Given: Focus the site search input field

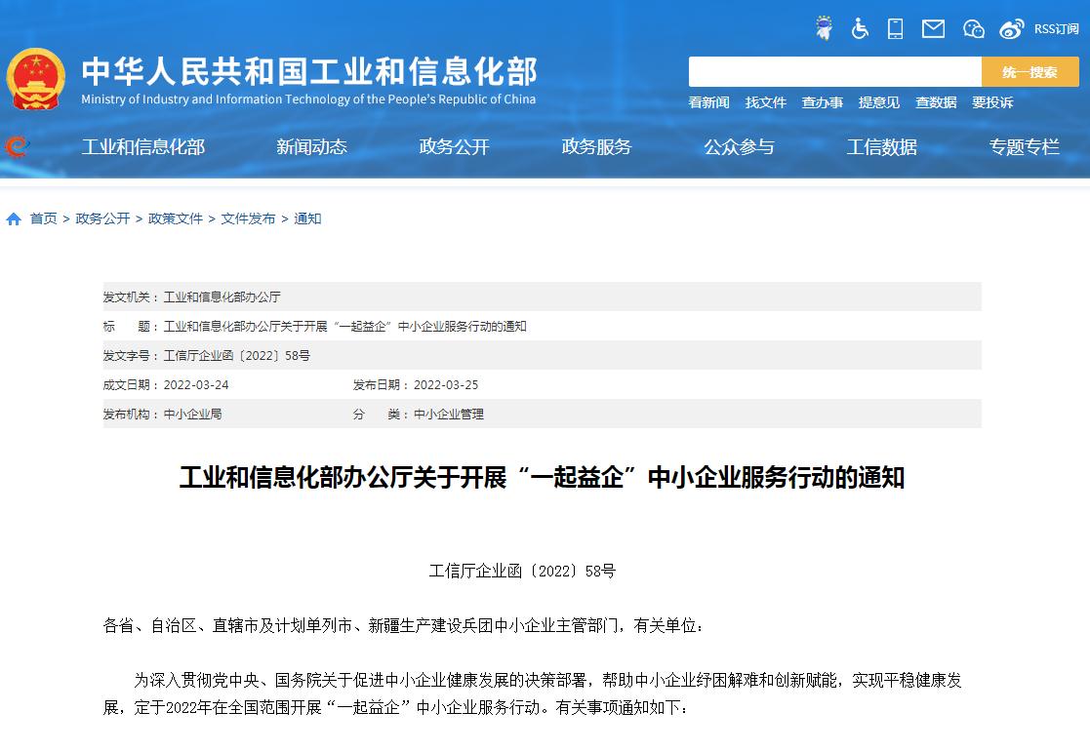Looking at the screenshot, I should [834, 72].
